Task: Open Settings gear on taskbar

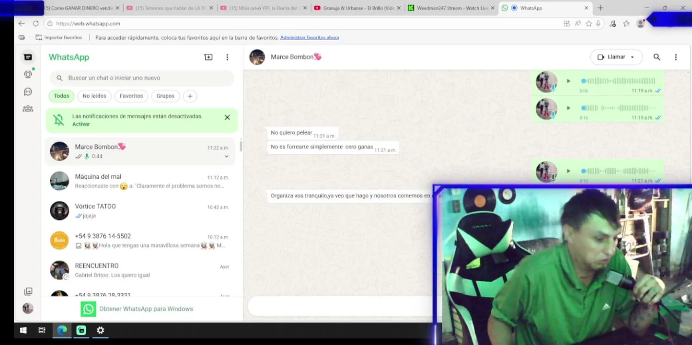Action: click(x=100, y=330)
